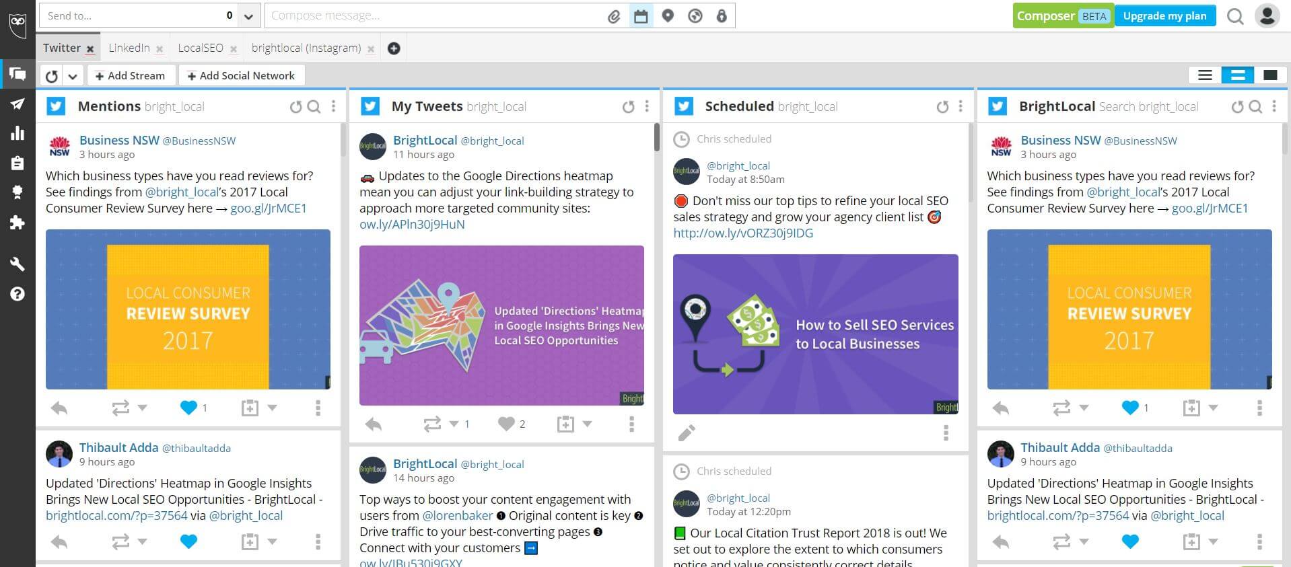Unlike Business NSW tweet in Mentions stream
Screen dimensions: 1291x567
(188, 408)
